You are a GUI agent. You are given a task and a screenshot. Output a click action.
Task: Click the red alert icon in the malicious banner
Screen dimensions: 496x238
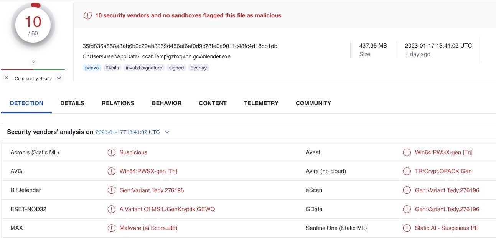coord(88,15)
